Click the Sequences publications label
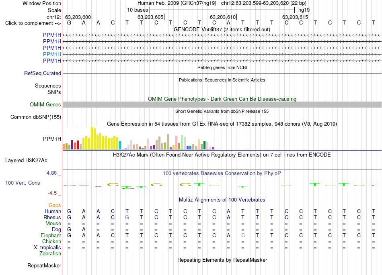This screenshot has height=275, width=382. [48, 86]
